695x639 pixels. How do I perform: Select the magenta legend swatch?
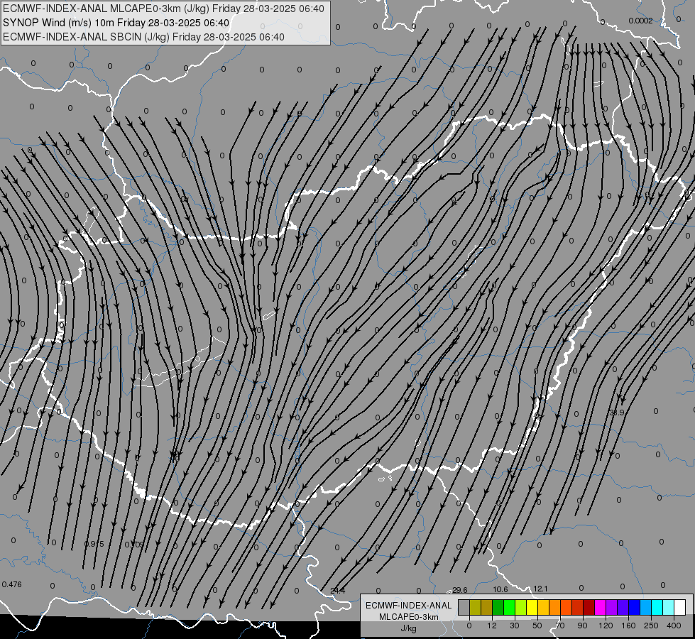600,607
